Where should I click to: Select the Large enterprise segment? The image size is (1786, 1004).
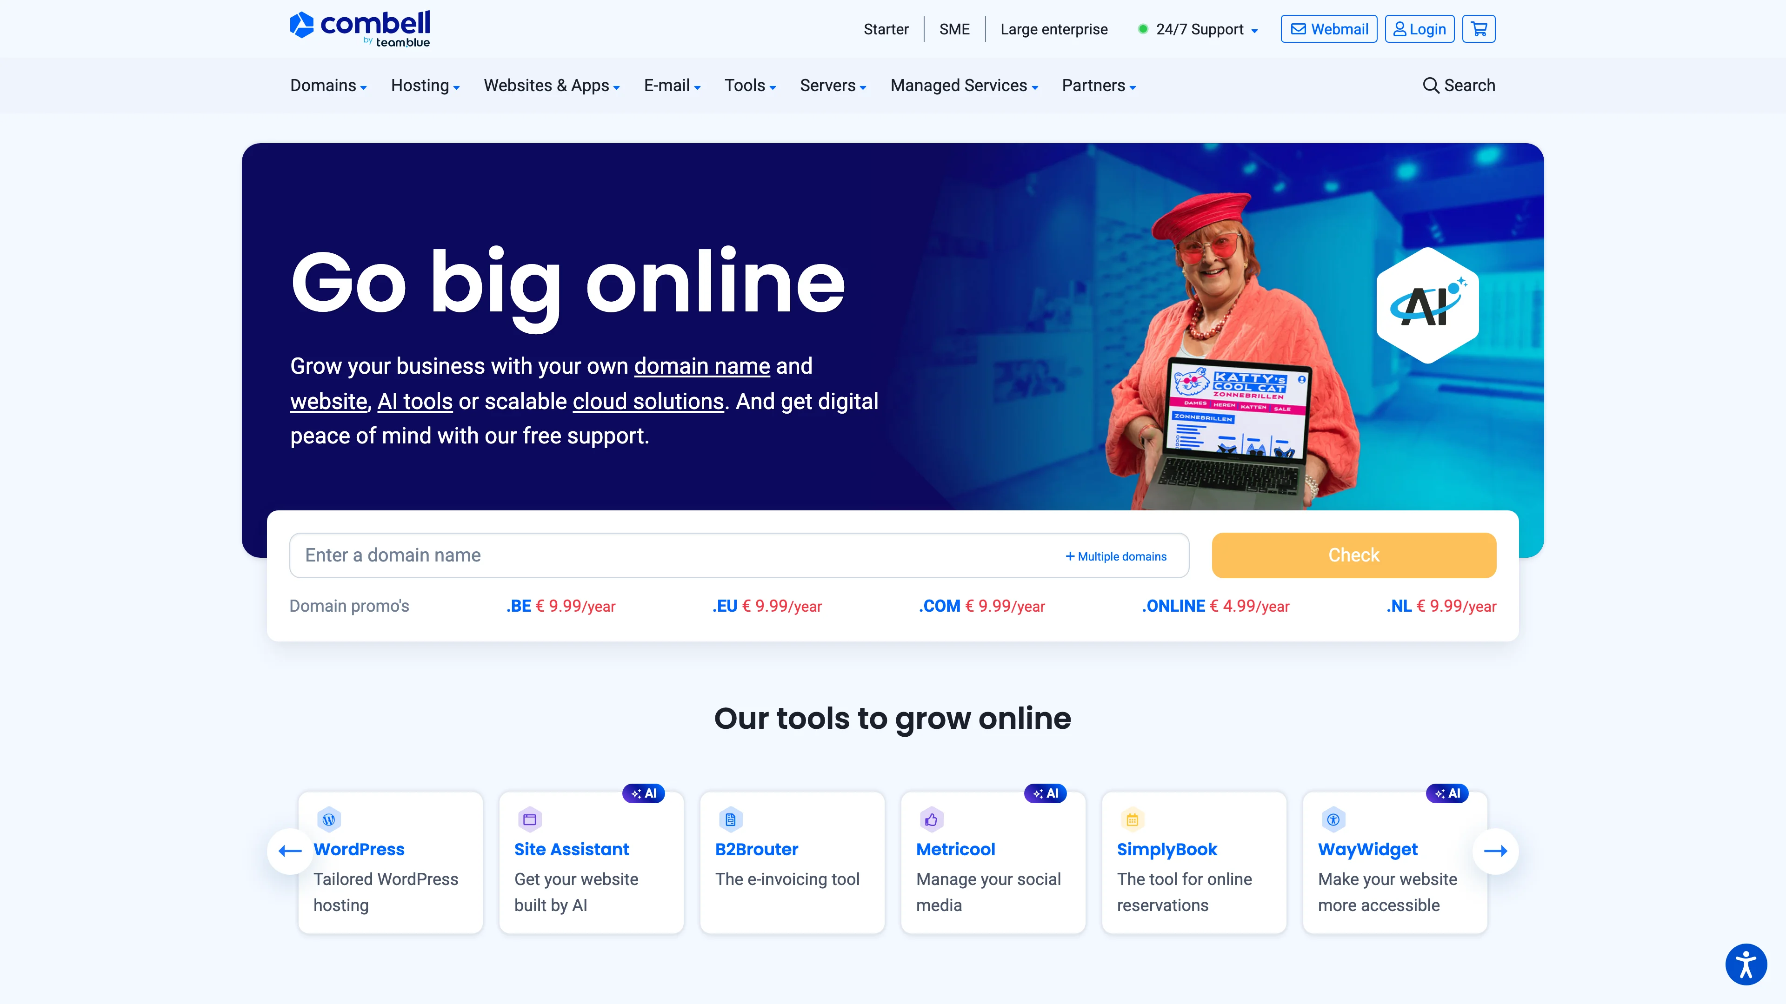coord(1054,29)
